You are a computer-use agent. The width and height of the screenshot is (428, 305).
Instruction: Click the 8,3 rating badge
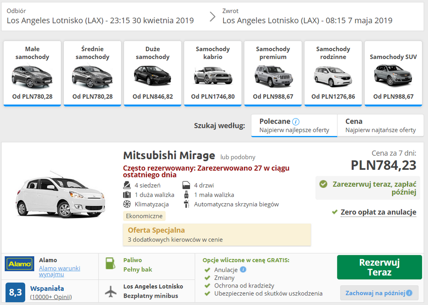15,293
